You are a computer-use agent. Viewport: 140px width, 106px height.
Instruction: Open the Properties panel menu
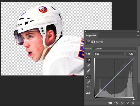point(138,36)
